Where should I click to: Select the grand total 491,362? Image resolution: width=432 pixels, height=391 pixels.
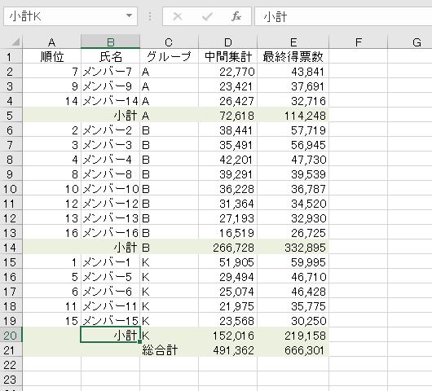point(227,350)
